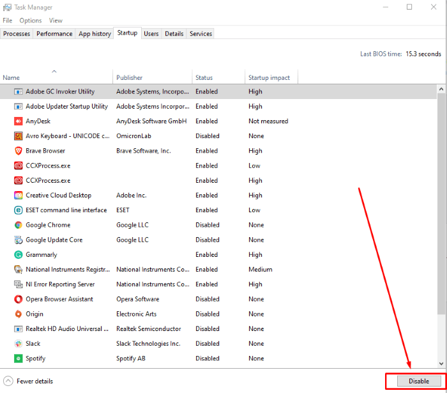Screen dimensions: 447x393
Task: Select the AnyDesk red icon
Action: [x=19, y=121]
